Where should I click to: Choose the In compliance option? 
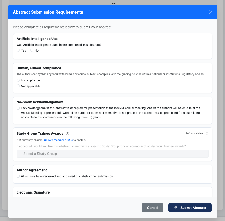click(18, 80)
